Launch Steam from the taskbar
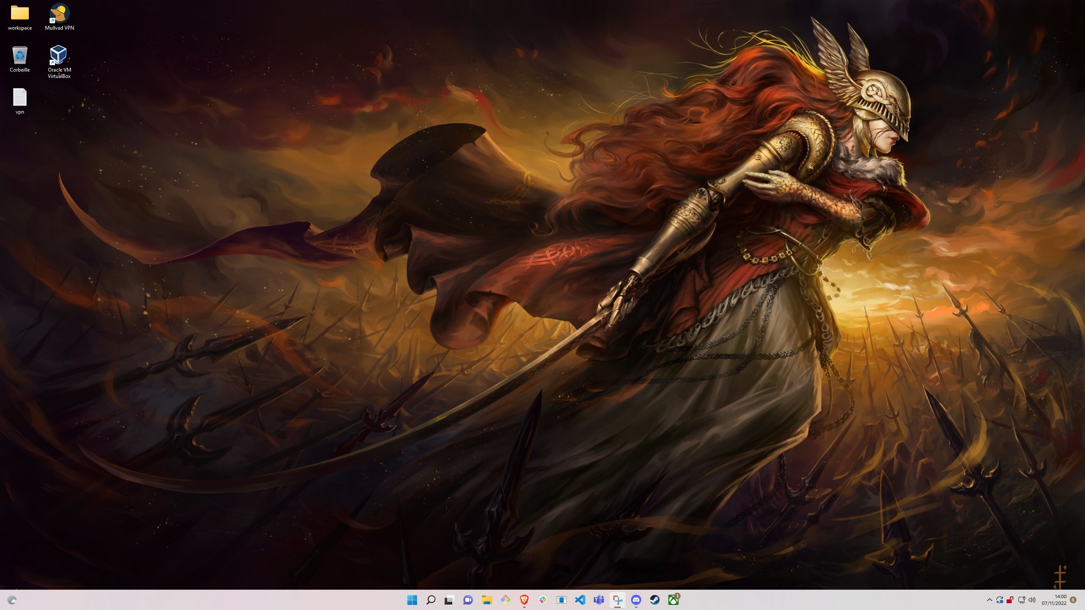 [x=654, y=600]
